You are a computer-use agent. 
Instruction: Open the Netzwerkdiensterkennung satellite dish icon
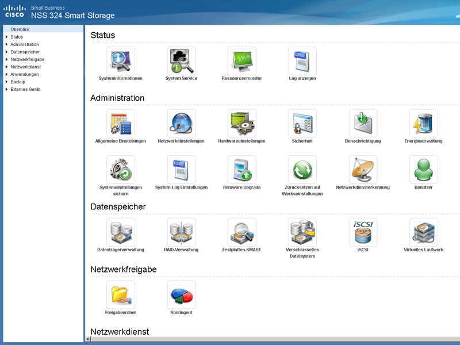(363, 170)
